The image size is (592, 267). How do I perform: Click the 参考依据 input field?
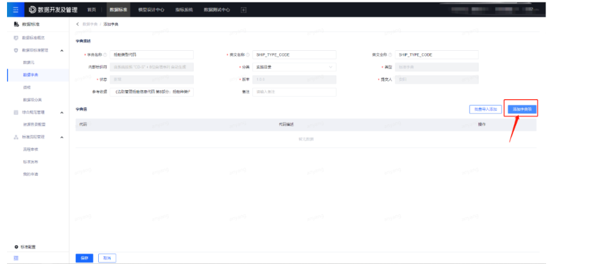coord(152,92)
